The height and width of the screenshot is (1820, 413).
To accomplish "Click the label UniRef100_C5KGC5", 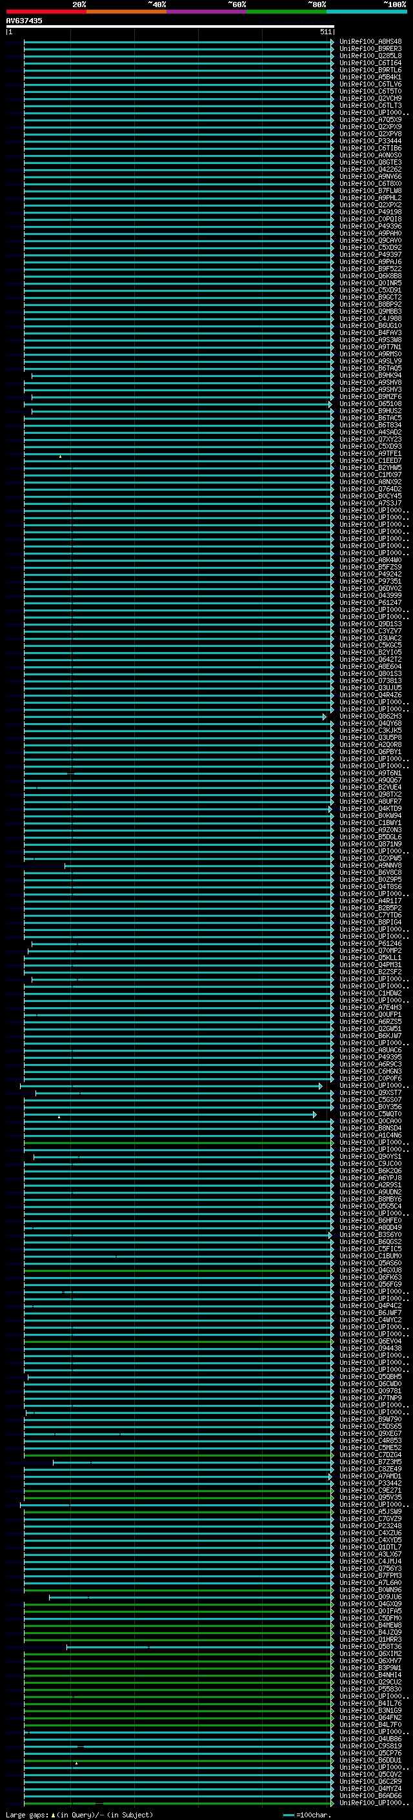I will [x=370, y=645].
